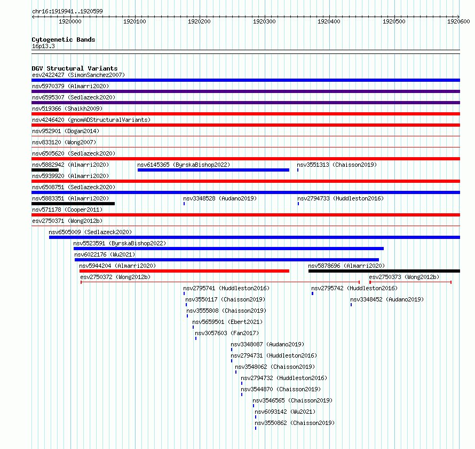Image resolution: width=475 pixels, height=449 pixels.
Task: Open the nsv2795742 (Huddleston2016) label
Action: pyautogui.click(x=354, y=288)
